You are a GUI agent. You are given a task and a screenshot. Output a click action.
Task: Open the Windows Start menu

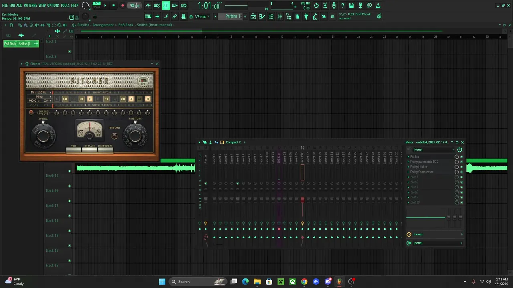162,282
